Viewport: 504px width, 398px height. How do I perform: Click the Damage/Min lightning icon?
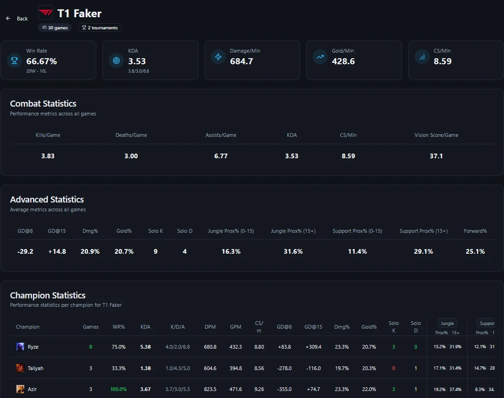218,57
